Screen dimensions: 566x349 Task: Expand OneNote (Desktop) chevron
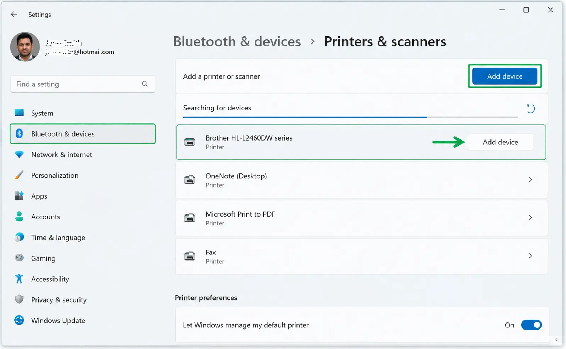(x=530, y=179)
